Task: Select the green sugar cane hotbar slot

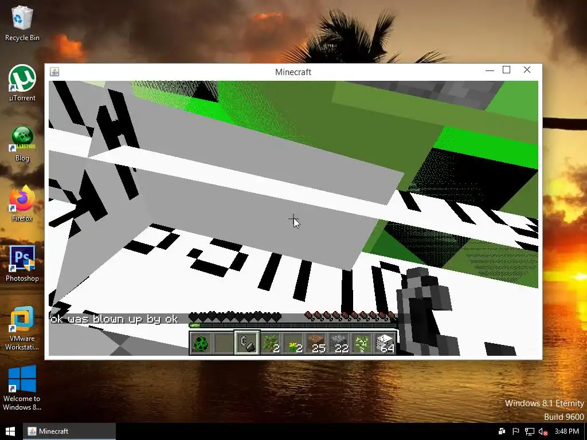Action: (x=362, y=343)
